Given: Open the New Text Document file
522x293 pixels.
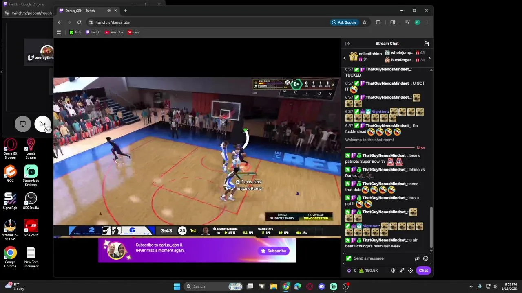Looking at the screenshot, I should coord(31,258).
